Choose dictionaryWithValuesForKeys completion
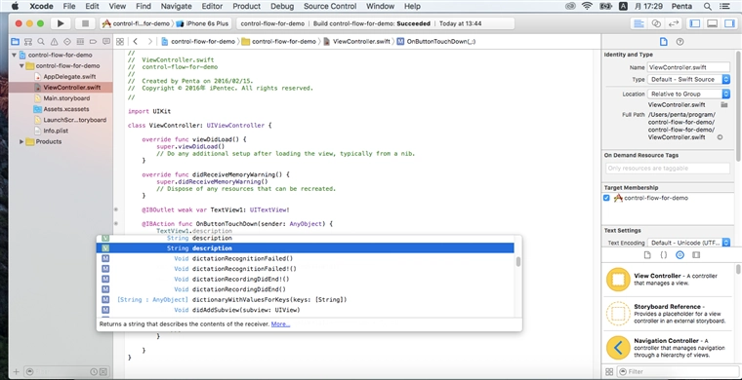Screen dimensions: 742x380 (x=306, y=300)
